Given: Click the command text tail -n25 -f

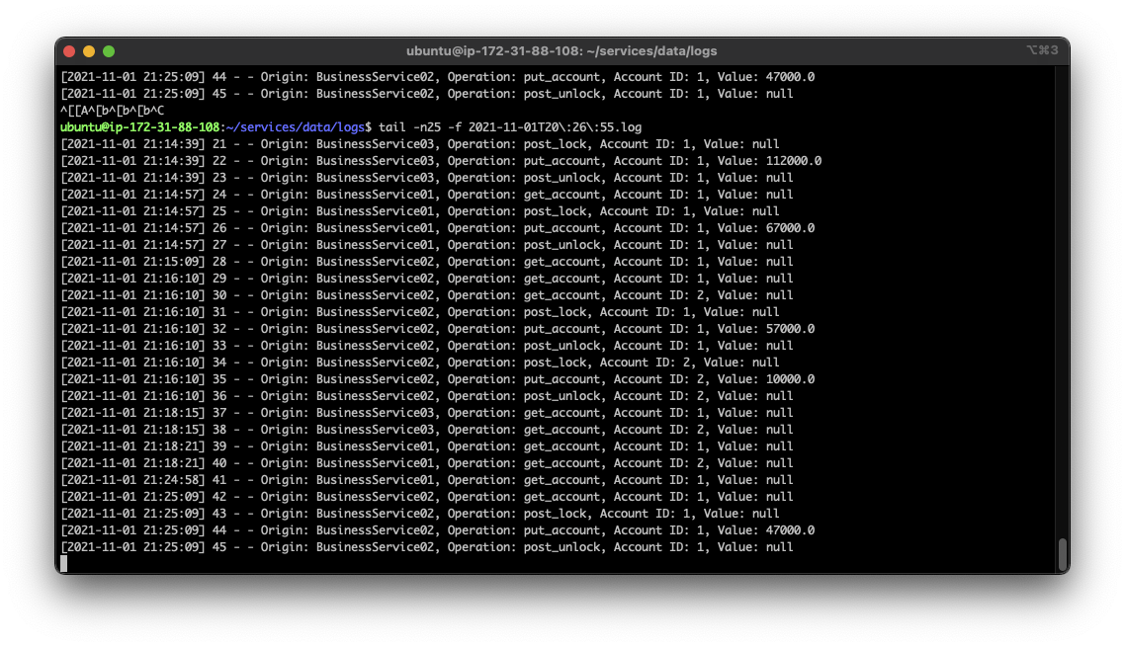Looking at the screenshot, I should pyautogui.click(x=420, y=127).
